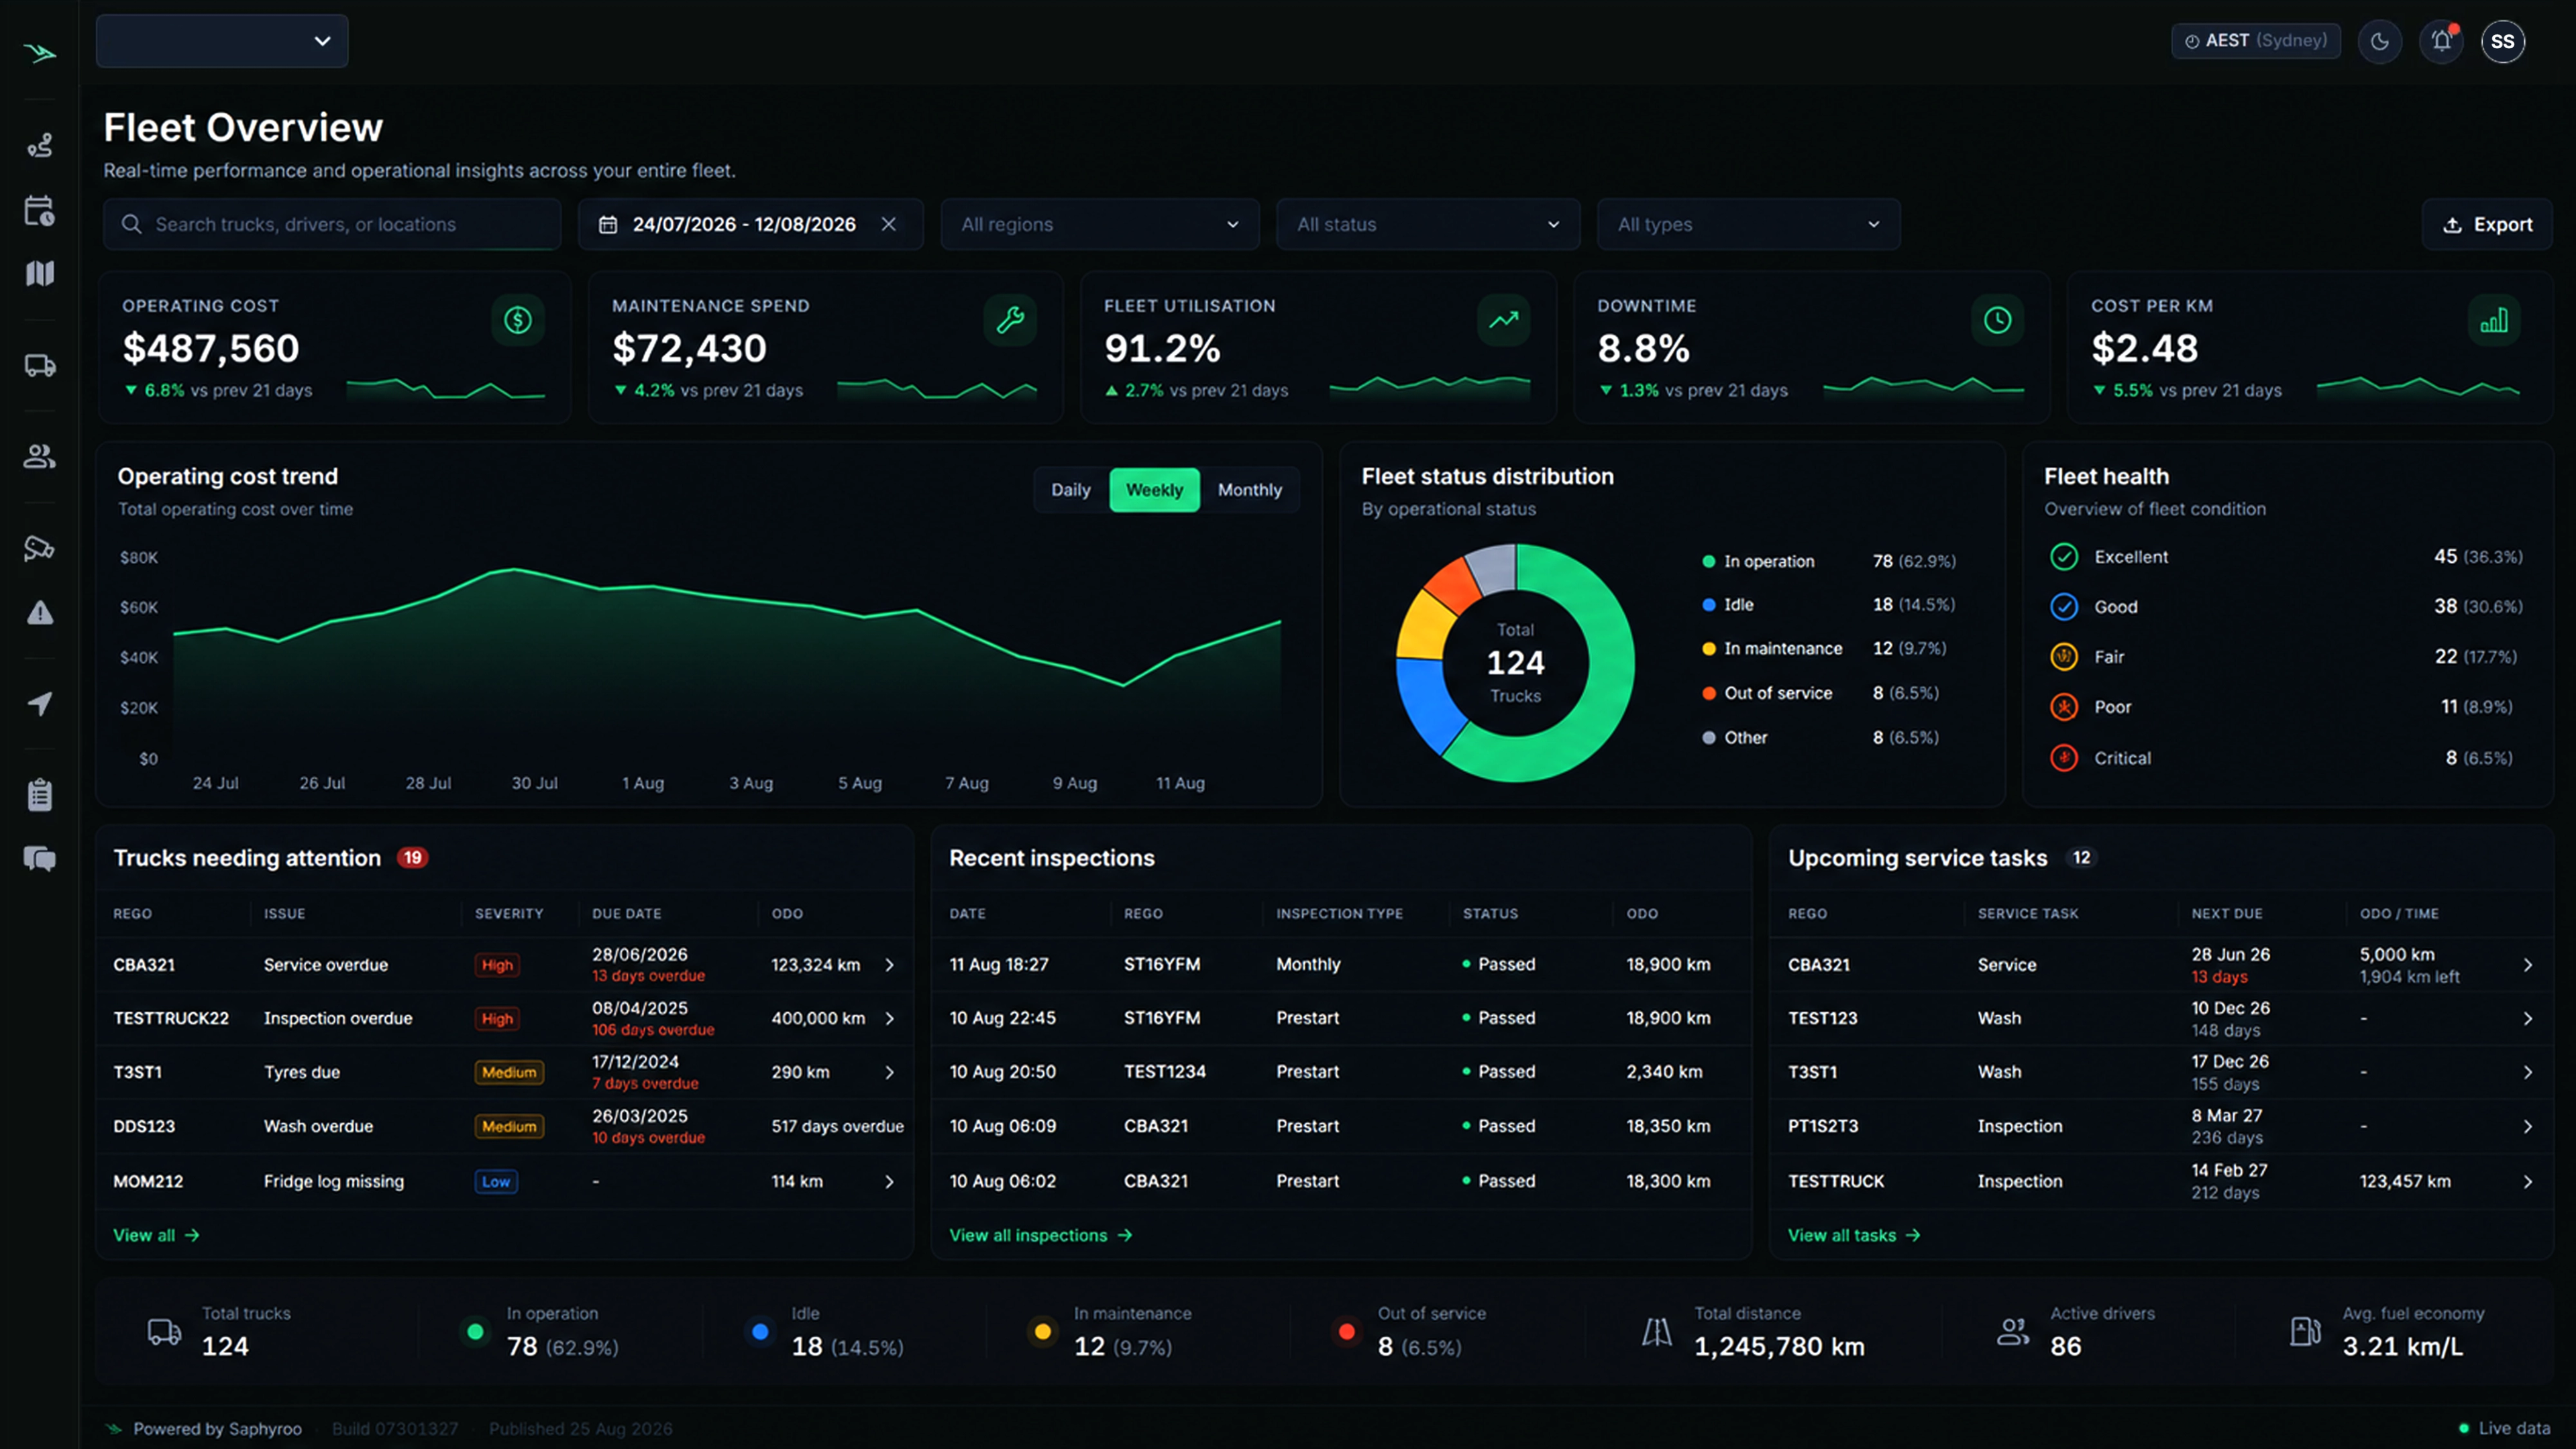Open the drivers people sidebar icon
The height and width of the screenshot is (1449, 2576).
(x=40, y=457)
